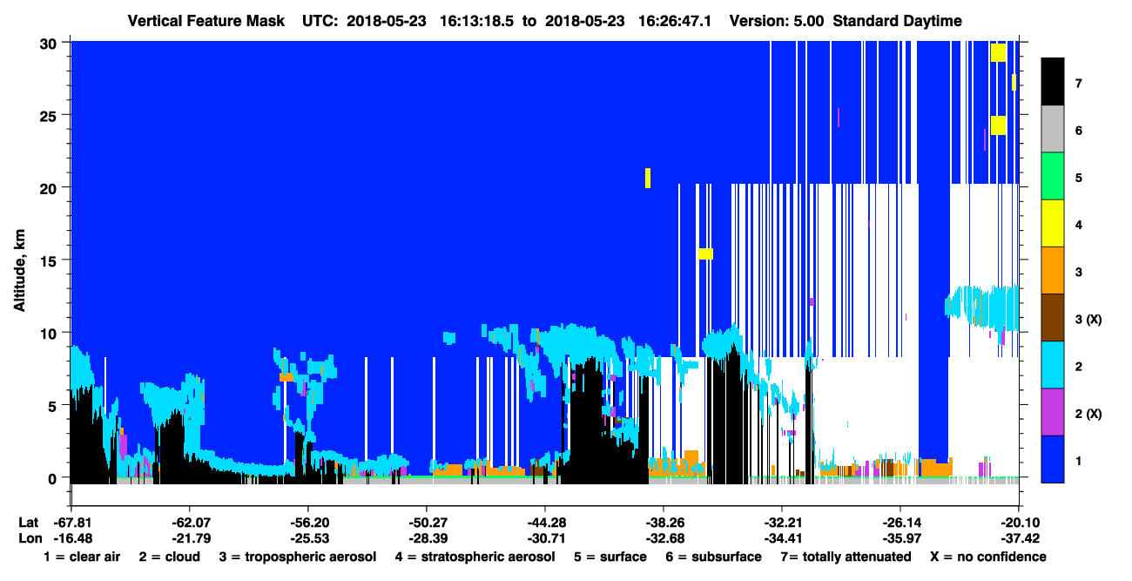Screen dimensions: 1132x581
Task: Click the 'Vertical Feature Mask' title text
Action: (206, 21)
